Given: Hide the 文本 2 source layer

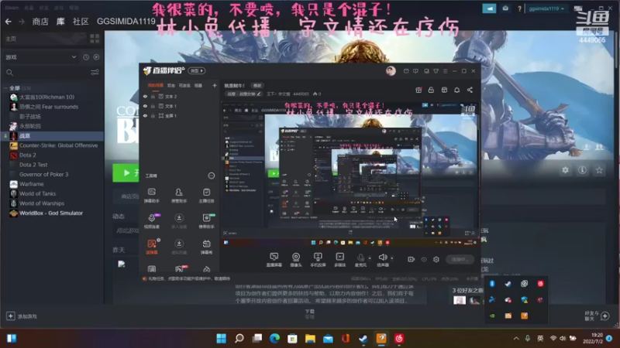Looking at the screenshot, I should (145, 96).
